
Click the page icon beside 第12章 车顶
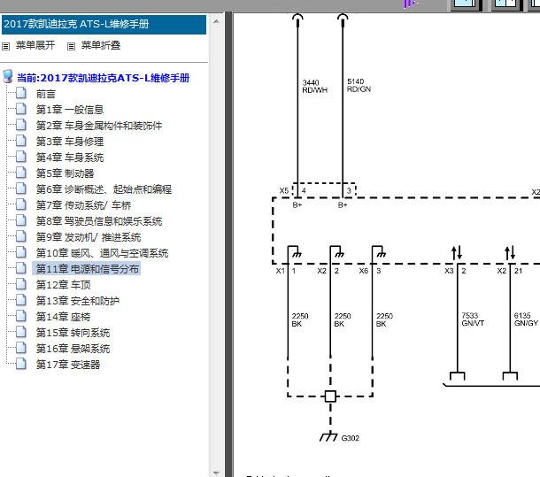[21, 284]
